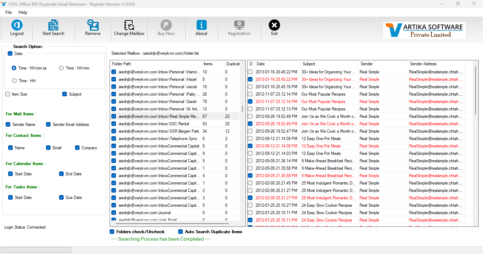Click the Vartika Software logo
483x254 pixels.
click(424, 30)
